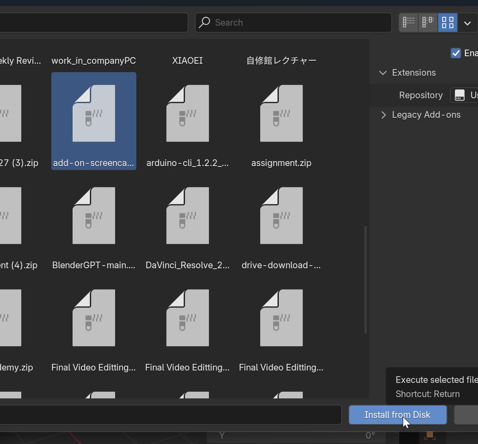This screenshot has width=478, height=444.
Task: Collapse the Extensions section
Action: tap(382, 73)
